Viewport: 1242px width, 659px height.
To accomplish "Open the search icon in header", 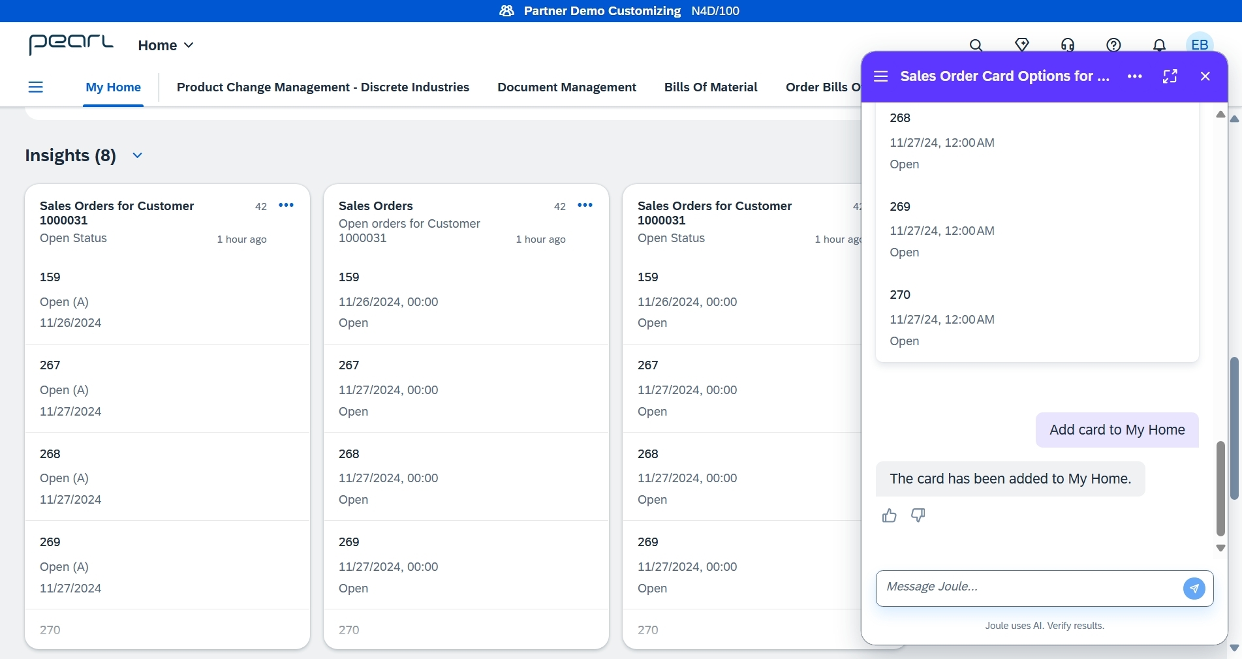I will (x=976, y=45).
